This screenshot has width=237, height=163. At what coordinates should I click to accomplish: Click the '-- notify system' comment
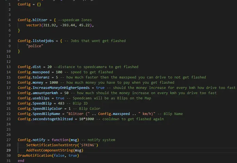point(98,140)
